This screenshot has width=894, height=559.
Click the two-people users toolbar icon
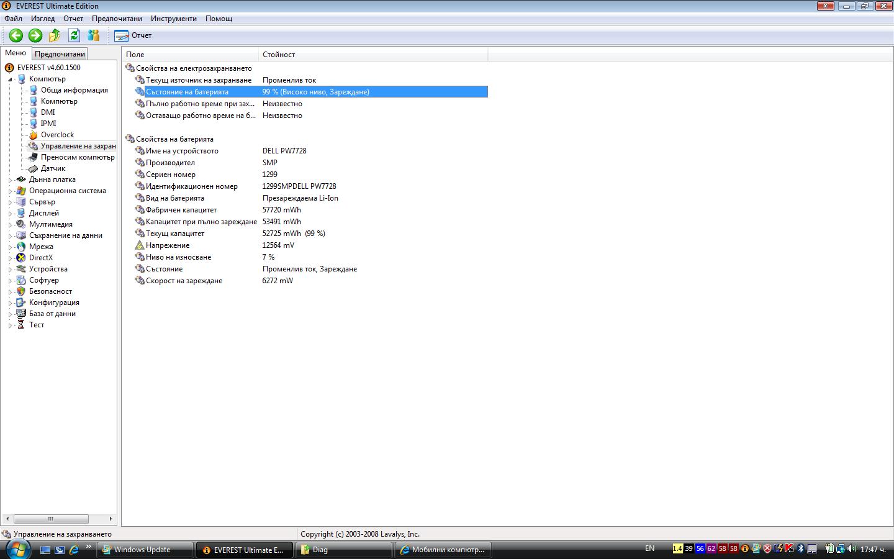[x=94, y=35]
